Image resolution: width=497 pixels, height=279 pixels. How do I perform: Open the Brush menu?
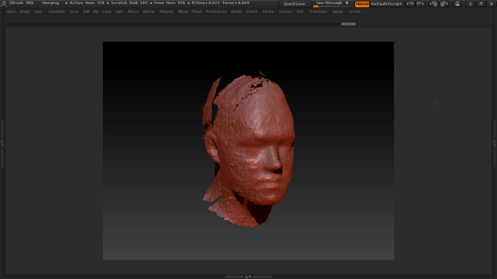click(x=25, y=12)
